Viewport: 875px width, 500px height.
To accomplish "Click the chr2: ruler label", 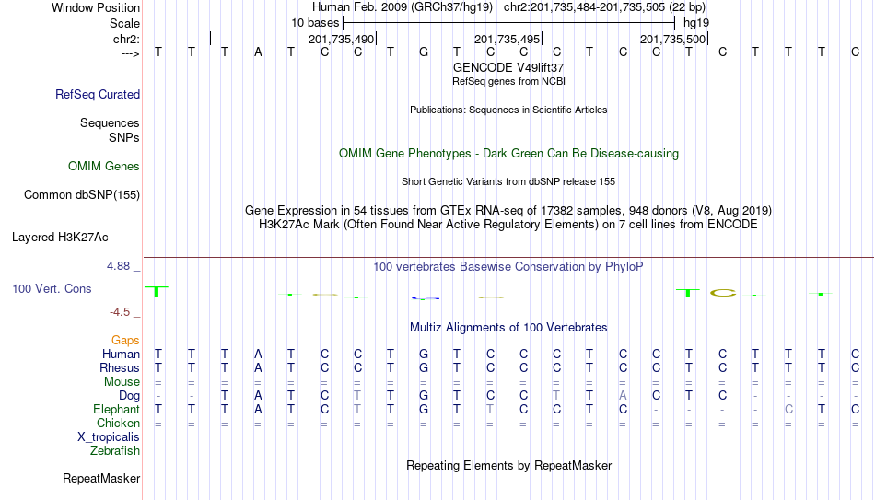I will [127, 39].
